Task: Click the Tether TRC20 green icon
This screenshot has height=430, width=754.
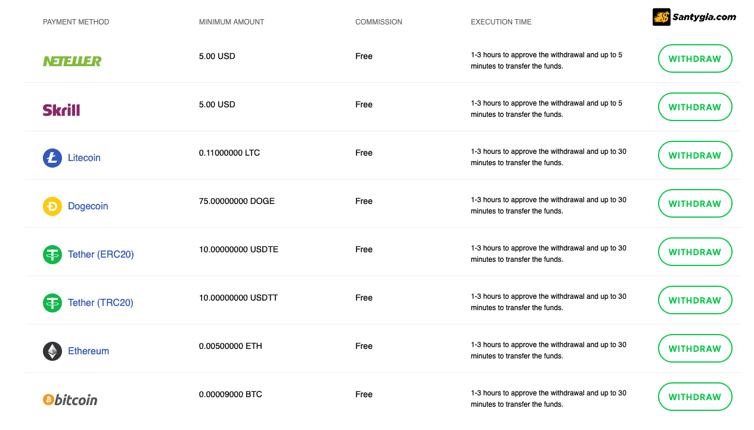Action: coord(52,303)
